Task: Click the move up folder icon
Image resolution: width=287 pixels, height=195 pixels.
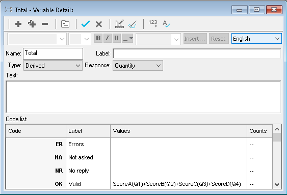Action: [65, 24]
